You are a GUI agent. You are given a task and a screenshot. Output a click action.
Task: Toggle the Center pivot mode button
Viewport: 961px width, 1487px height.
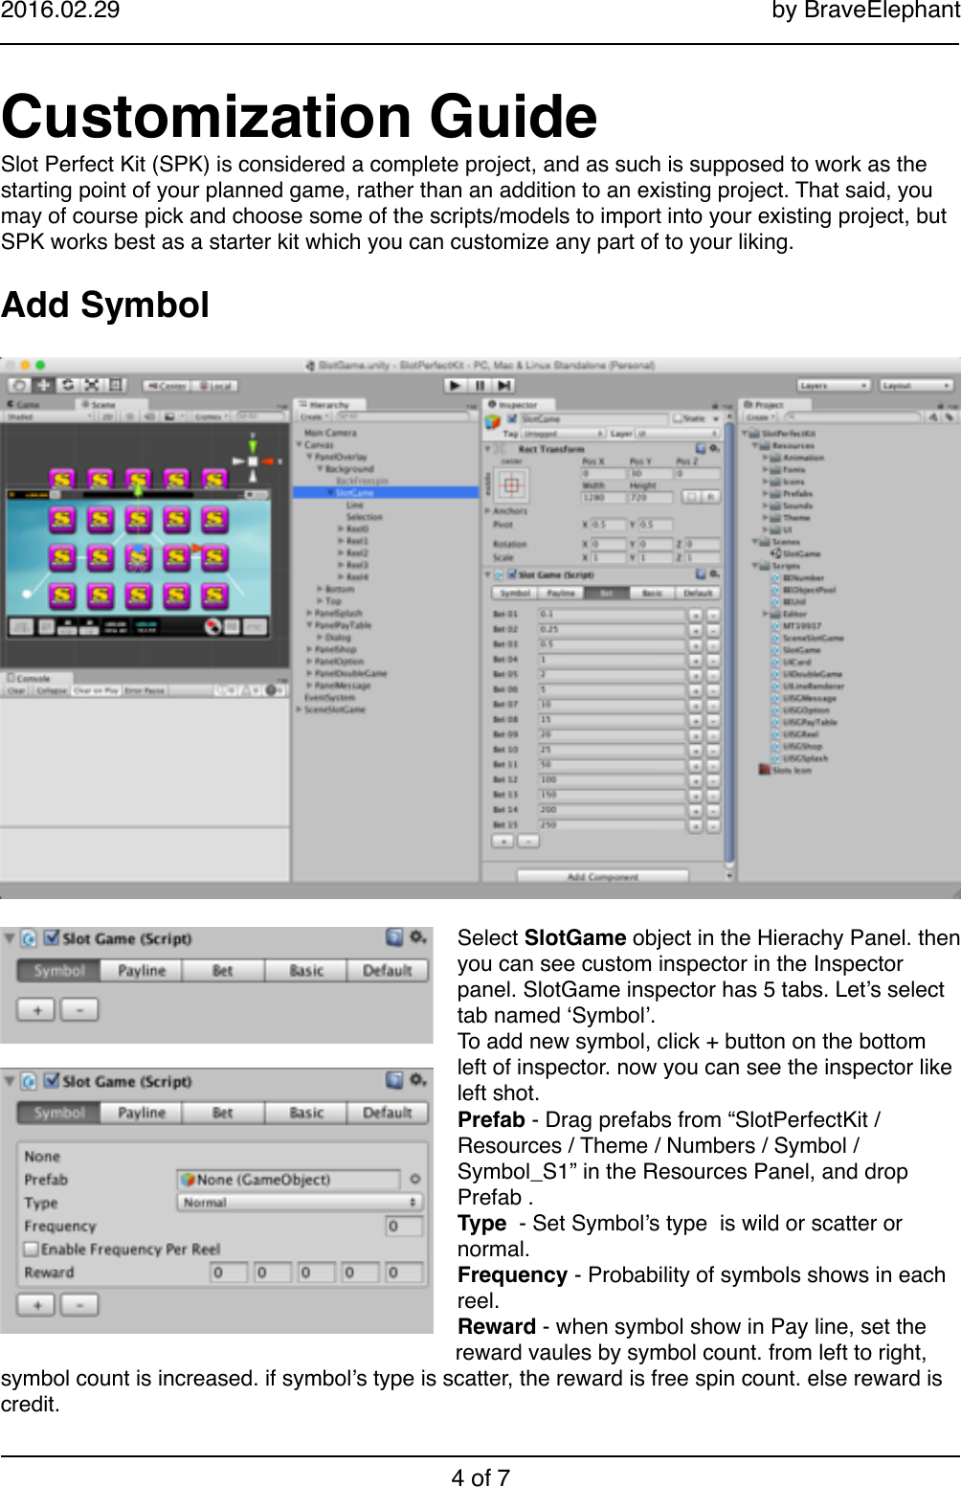click(166, 386)
